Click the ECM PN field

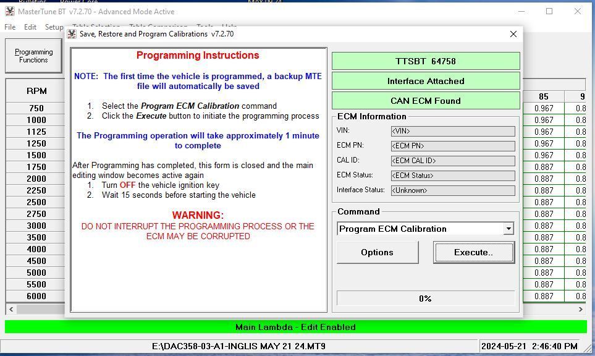(x=452, y=146)
